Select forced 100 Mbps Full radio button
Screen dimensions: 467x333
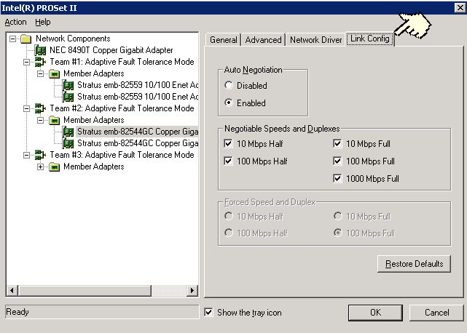point(338,233)
